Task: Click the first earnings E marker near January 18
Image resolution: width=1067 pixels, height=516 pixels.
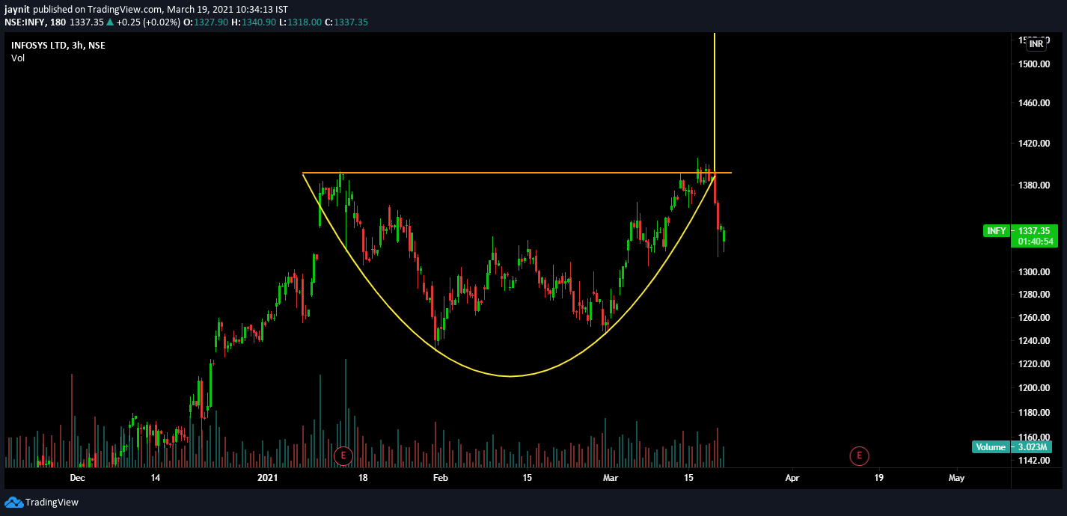Action: (x=343, y=455)
